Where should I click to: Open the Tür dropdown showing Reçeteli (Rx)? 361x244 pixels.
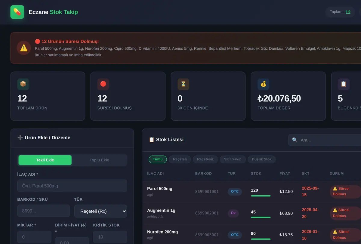(x=101, y=211)
